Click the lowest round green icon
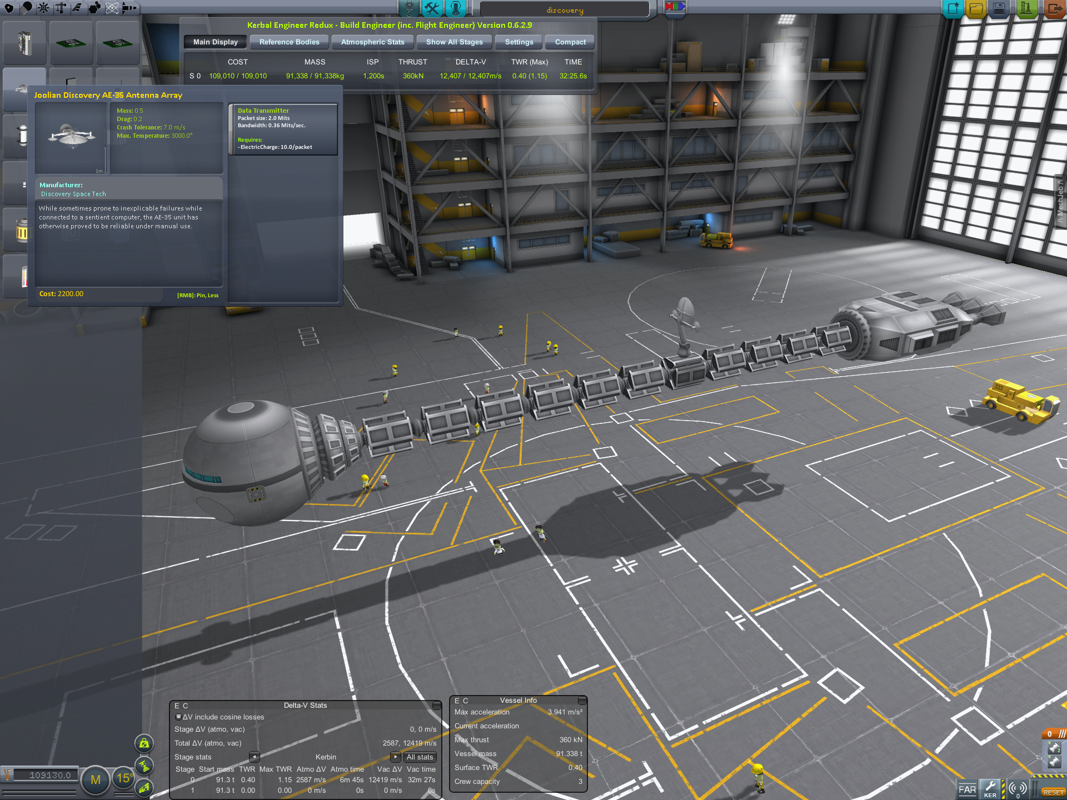The height and width of the screenshot is (800, 1067). (x=144, y=788)
